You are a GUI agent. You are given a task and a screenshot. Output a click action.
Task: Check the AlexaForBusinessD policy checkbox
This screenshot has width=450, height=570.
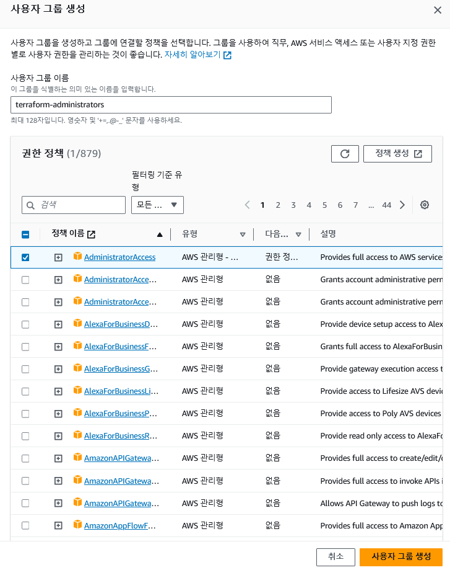click(25, 324)
